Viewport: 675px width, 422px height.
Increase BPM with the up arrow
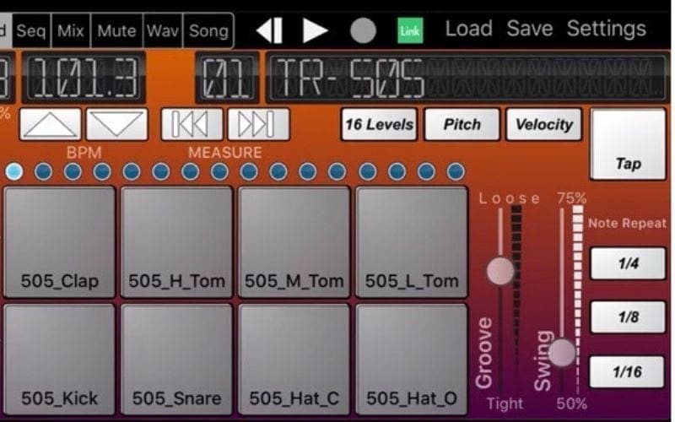(x=50, y=124)
